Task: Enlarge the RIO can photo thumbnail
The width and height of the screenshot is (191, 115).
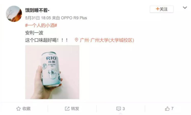Action: (x=52, y=72)
